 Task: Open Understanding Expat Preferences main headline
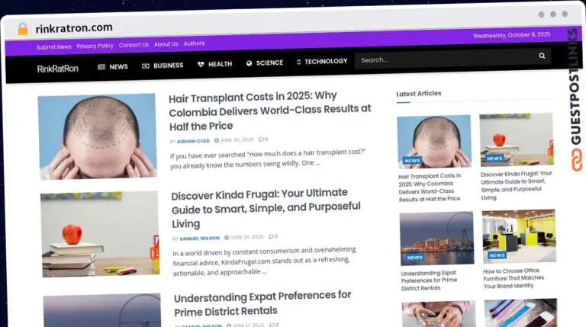(x=262, y=303)
